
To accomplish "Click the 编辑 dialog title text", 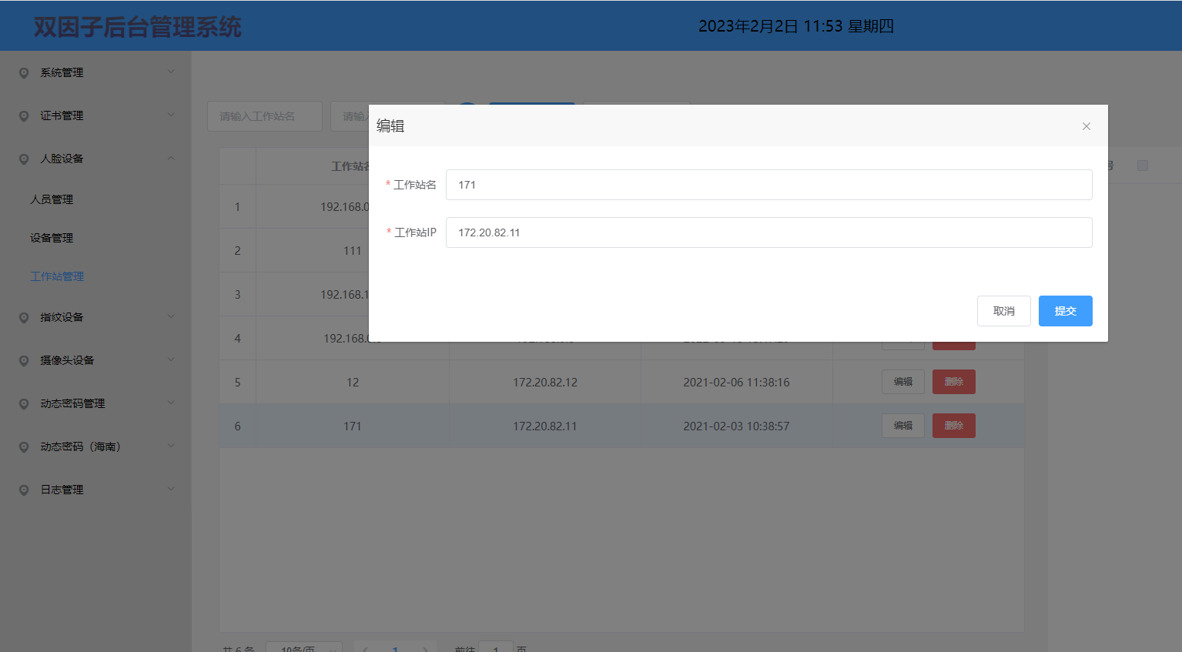I will 390,126.
